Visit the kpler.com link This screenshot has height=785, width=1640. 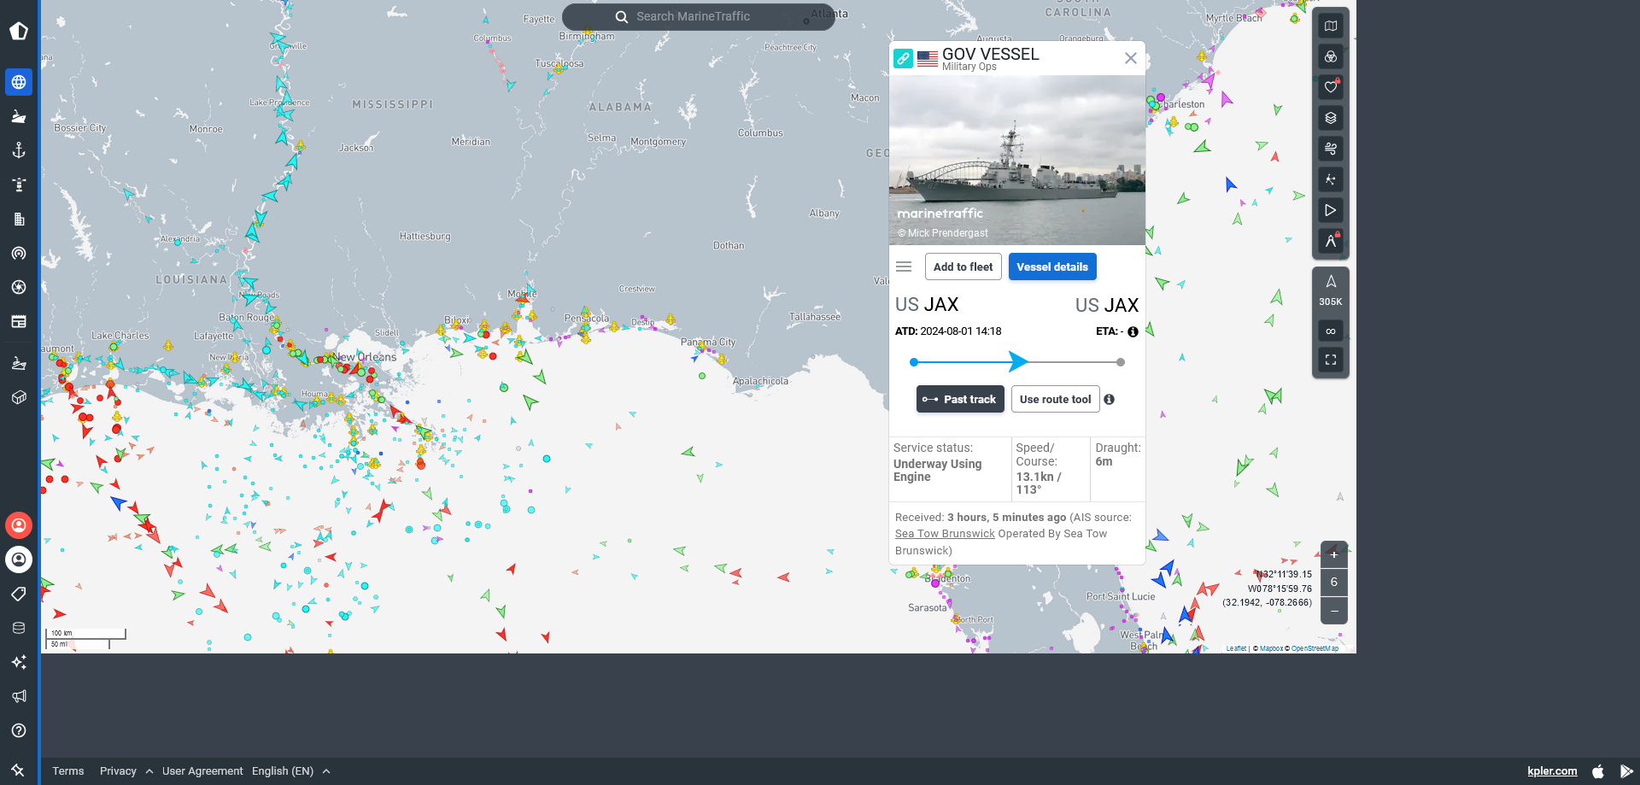click(x=1552, y=771)
